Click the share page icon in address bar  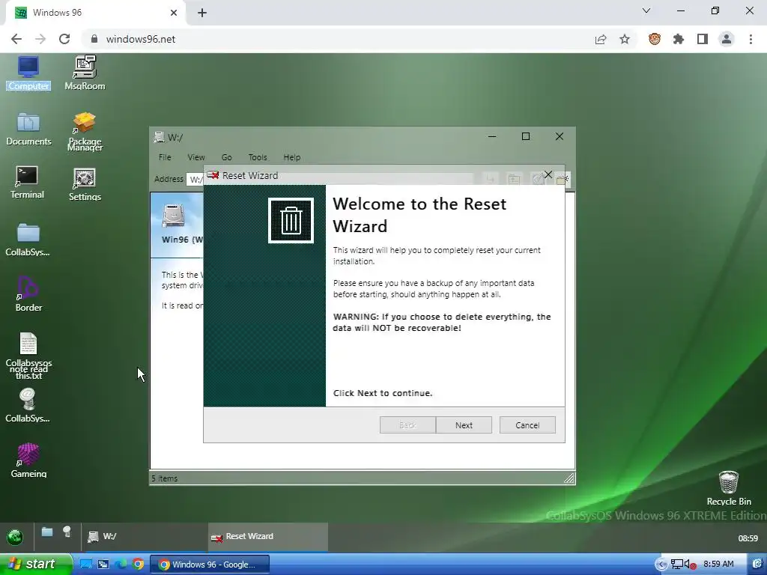[x=601, y=39]
